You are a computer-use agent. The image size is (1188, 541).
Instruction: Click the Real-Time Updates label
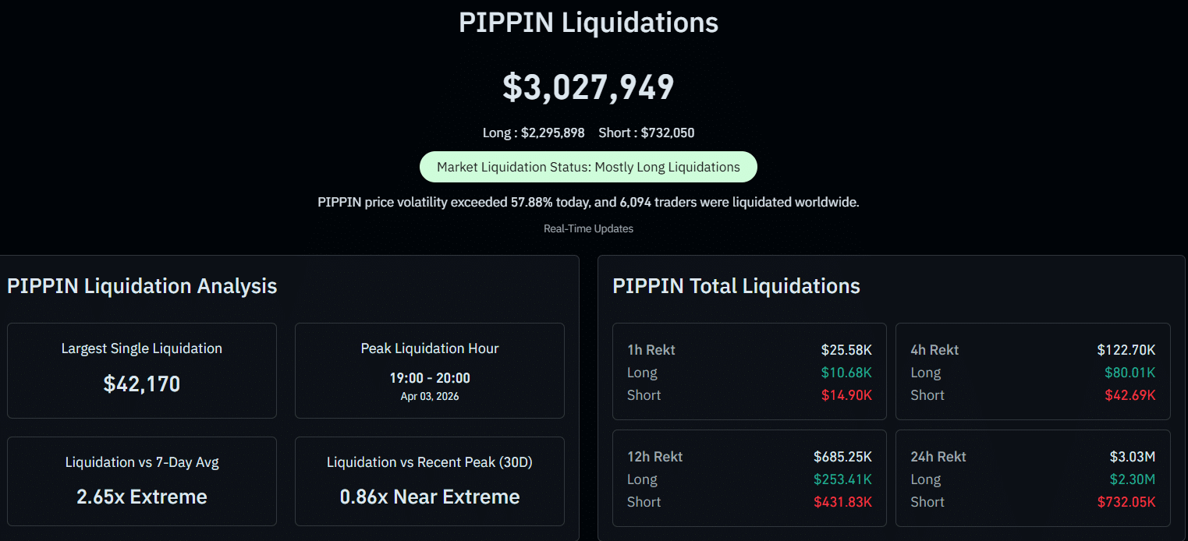click(588, 228)
